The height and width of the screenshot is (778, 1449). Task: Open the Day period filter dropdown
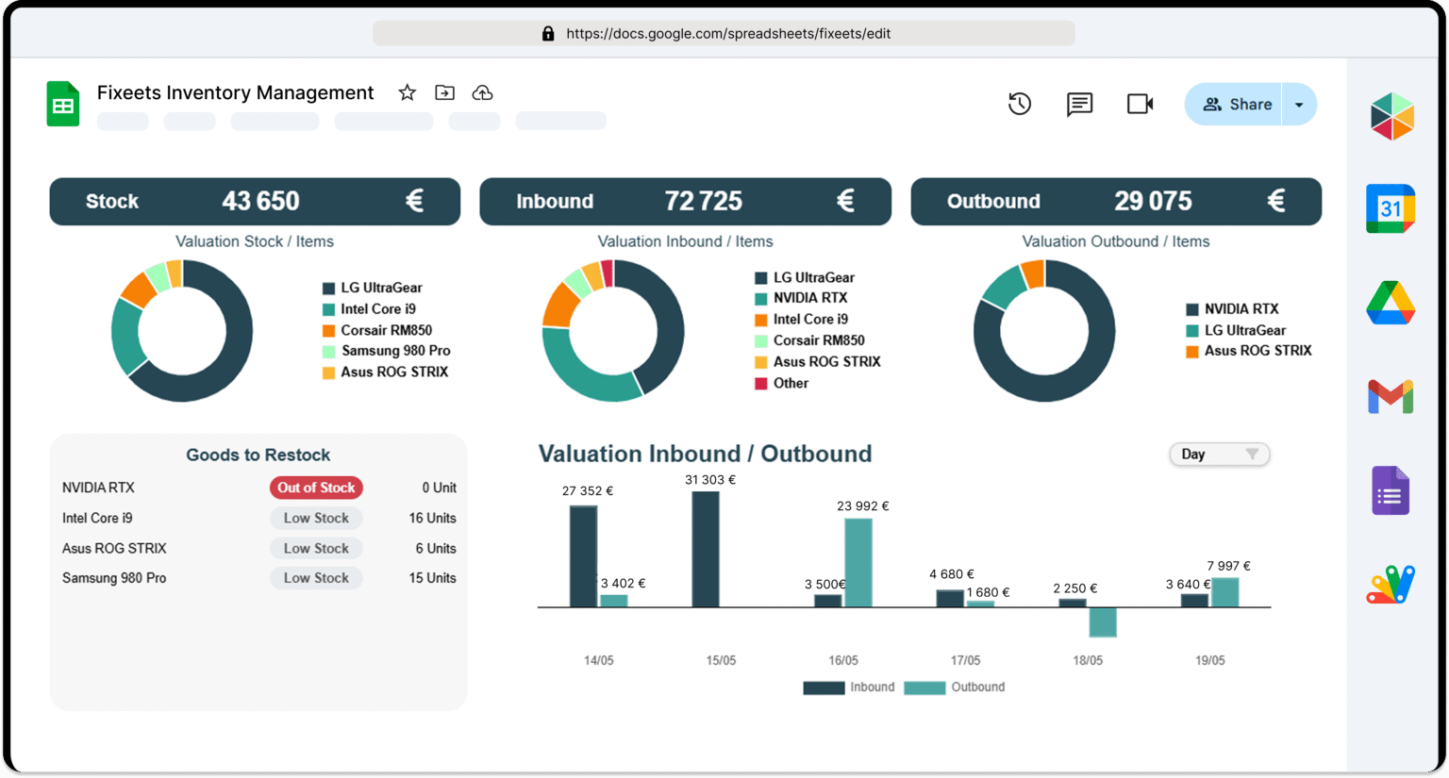[x=1219, y=455]
